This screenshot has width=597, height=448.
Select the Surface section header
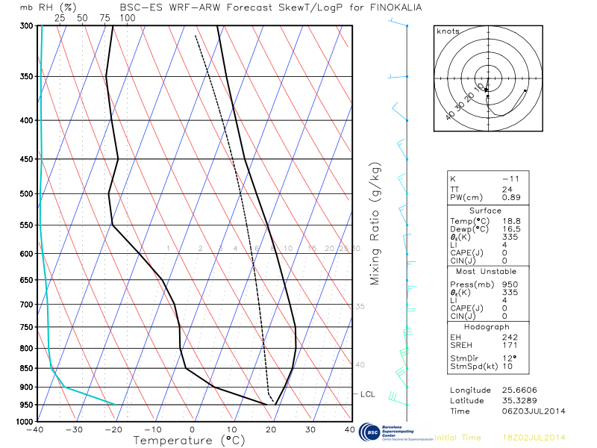[485, 211]
